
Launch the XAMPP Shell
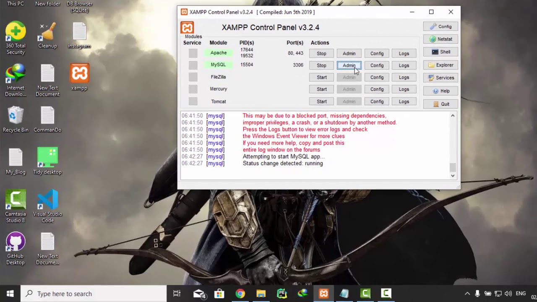tap(441, 52)
